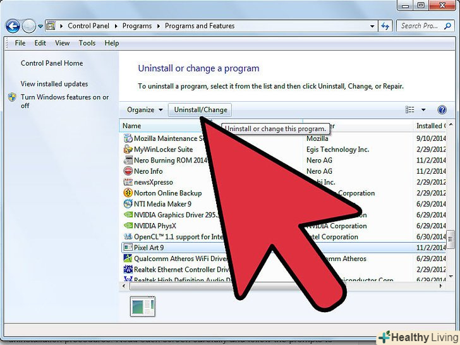This screenshot has height=345, width=460.
Task: Select the NTI Media Maker 9 name
Action: coord(162,204)
